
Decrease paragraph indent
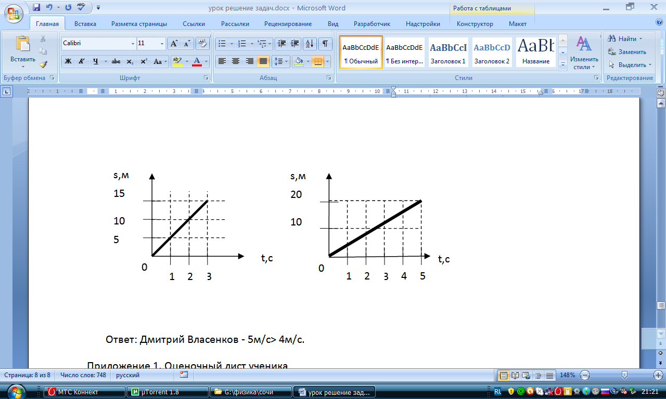click(281, 44)
